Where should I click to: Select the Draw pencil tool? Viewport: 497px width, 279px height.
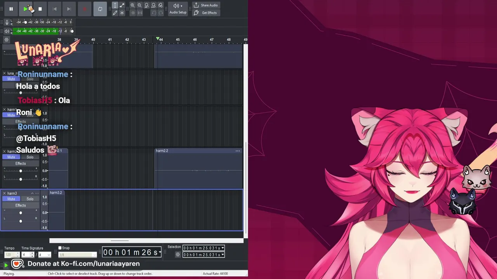115,13
